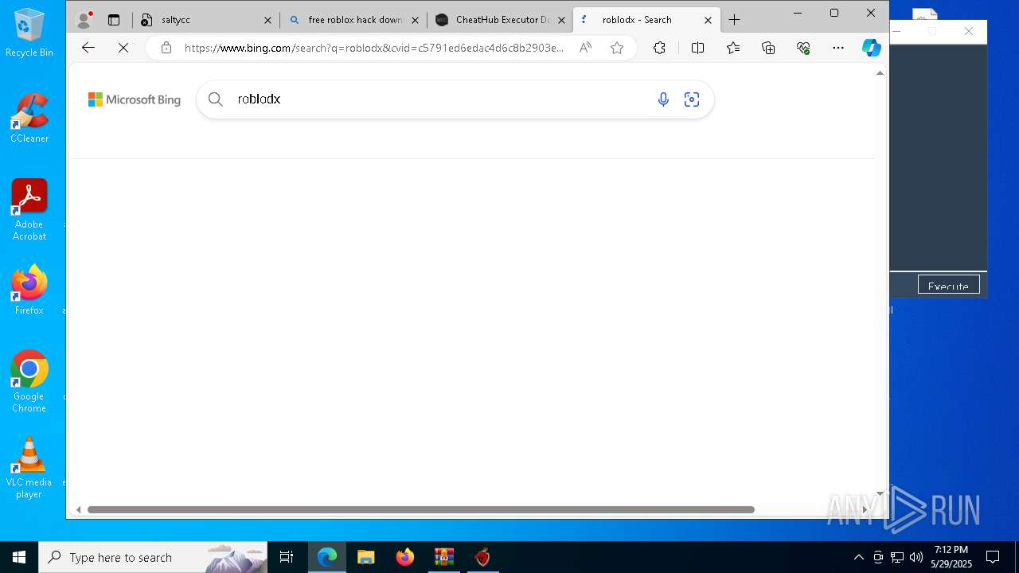Switch to the free roblox hack download tab

[x=353, y=20]
